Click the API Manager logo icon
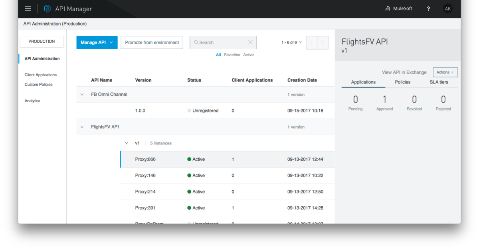Viewport: 479px width, 249px height. (x=47, y=8)
